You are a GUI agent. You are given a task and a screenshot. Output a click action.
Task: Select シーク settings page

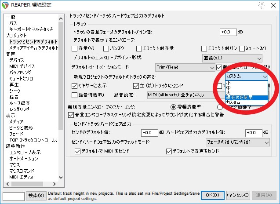[15, 91]
